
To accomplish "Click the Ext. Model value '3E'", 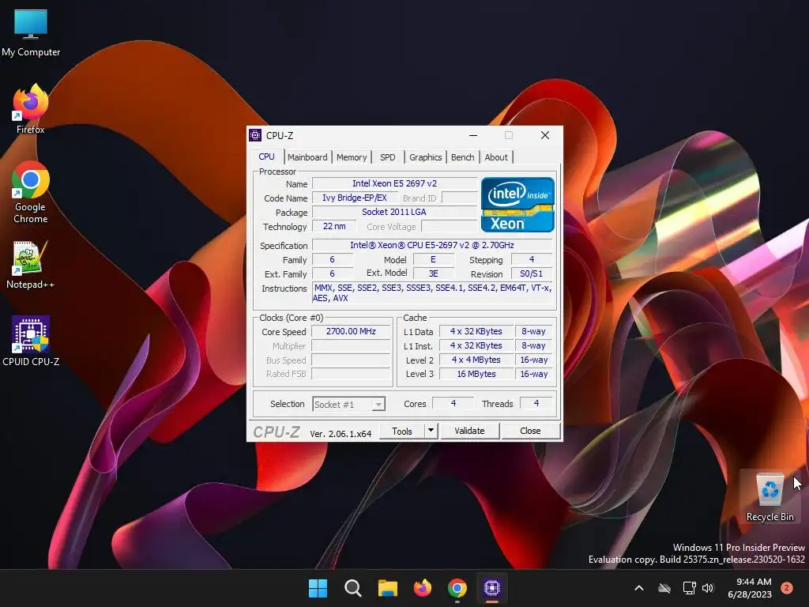I will coord(434,273).
